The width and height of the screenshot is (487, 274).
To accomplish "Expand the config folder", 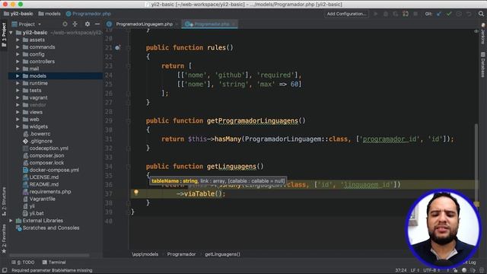I will [x=18, y=54].
